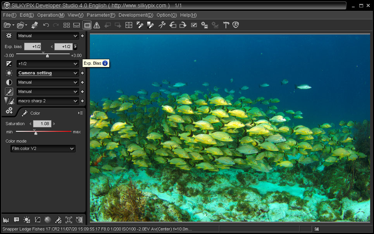Click the Saturation slider handle
374x234 pixels.
coord(36,133)
